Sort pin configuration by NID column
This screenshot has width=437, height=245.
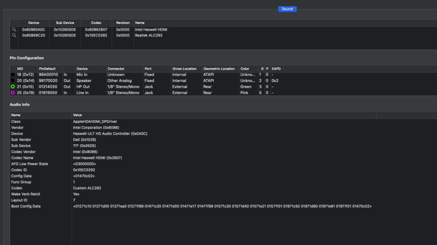coord(20,69)
